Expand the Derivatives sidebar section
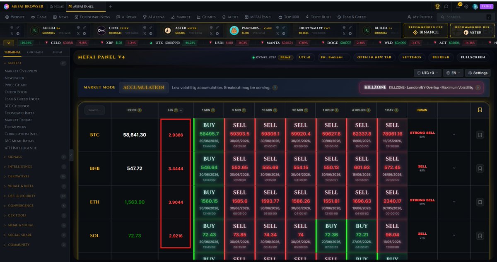 coord(35,176)
